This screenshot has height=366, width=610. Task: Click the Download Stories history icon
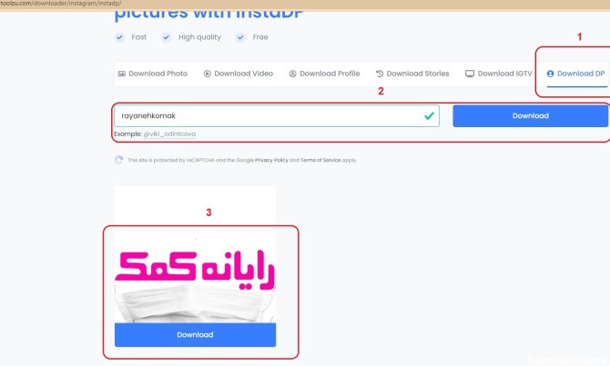(380, 74)
